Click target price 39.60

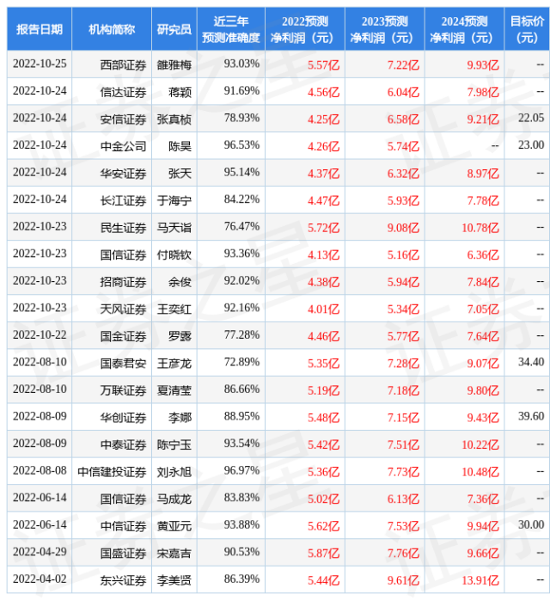[531, 416]
